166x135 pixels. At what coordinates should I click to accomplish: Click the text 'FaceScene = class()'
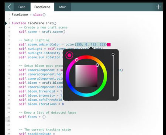29,15
